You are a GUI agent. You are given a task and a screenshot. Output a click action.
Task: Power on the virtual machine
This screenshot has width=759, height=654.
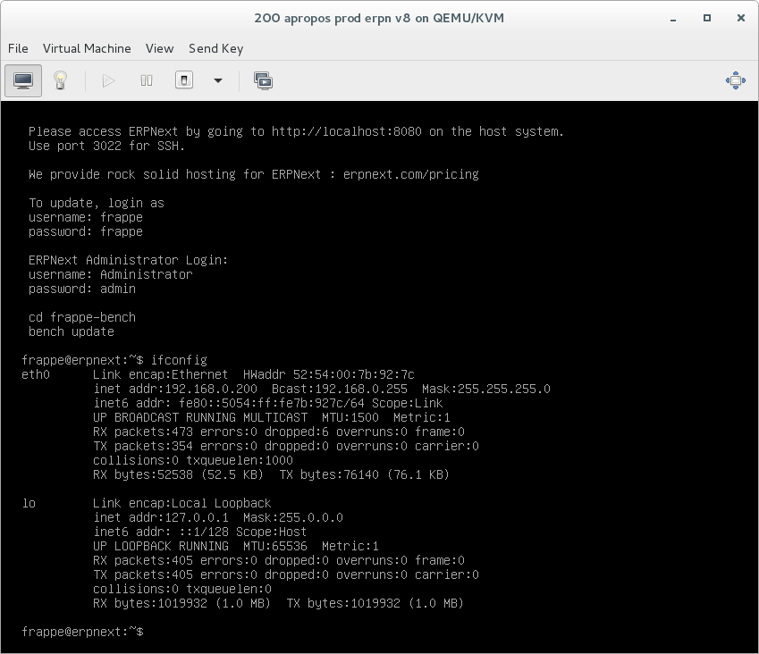tap(108, 80)
